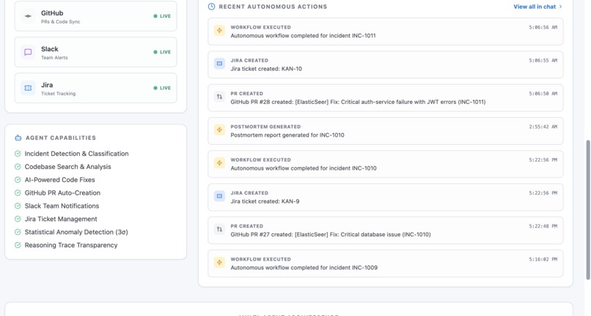Select the INC-1009 autonomous workflow completed text

(x=304, y=268)
